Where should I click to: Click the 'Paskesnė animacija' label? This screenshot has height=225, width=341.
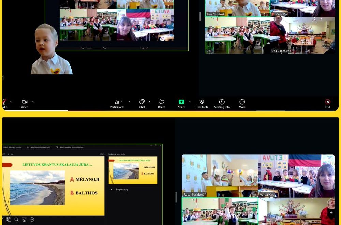(x=117, y=154)
